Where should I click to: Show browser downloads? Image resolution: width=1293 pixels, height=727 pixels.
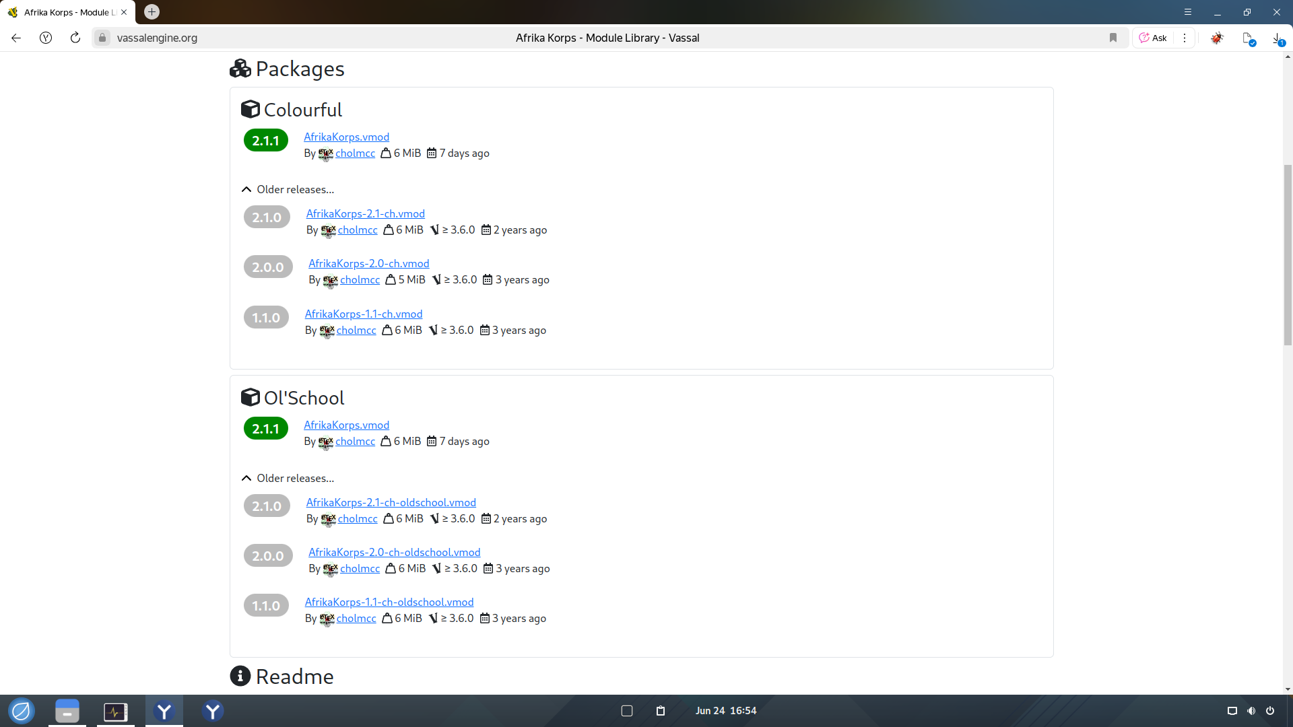1278,38
